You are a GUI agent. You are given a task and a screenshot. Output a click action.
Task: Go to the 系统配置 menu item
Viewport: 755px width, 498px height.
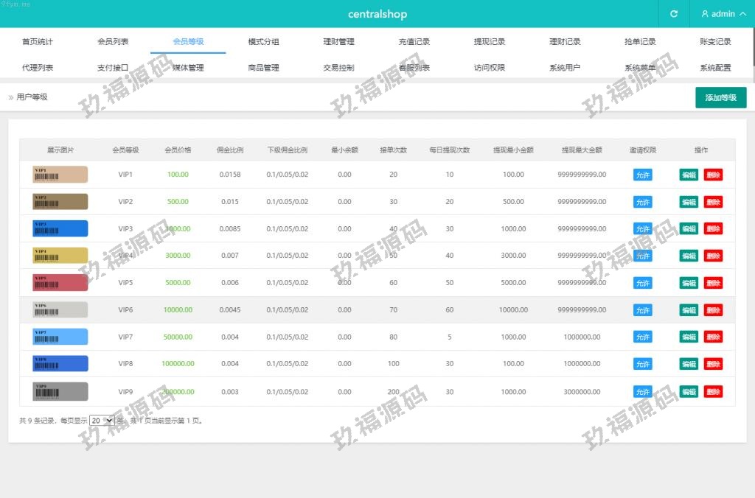[x=715, y=68]
